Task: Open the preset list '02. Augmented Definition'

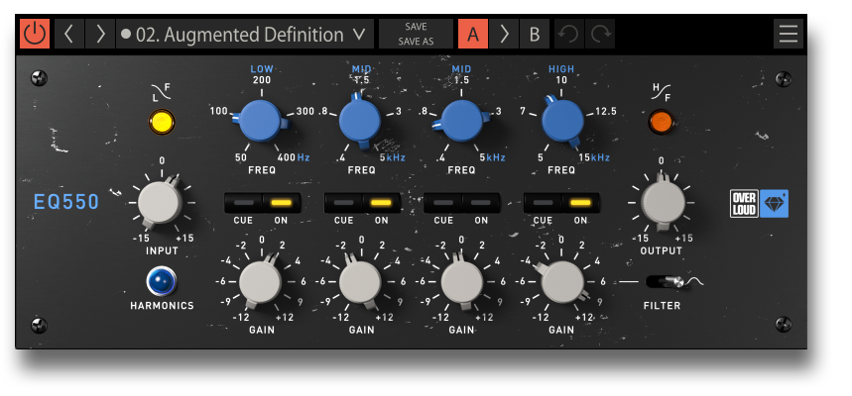Action: 245,35
